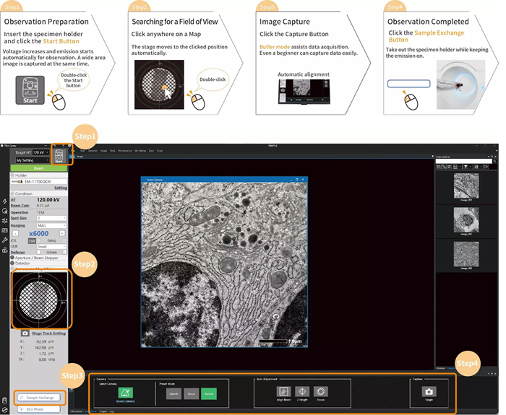
Task: Click the display panel sidebar icon
Action: click(5, 230)
